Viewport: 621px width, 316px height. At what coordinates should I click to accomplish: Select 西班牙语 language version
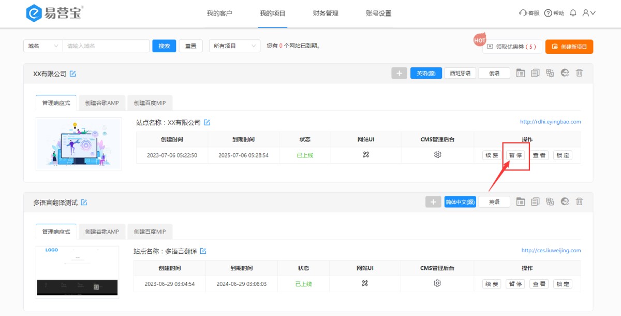[x=460, y=74]
